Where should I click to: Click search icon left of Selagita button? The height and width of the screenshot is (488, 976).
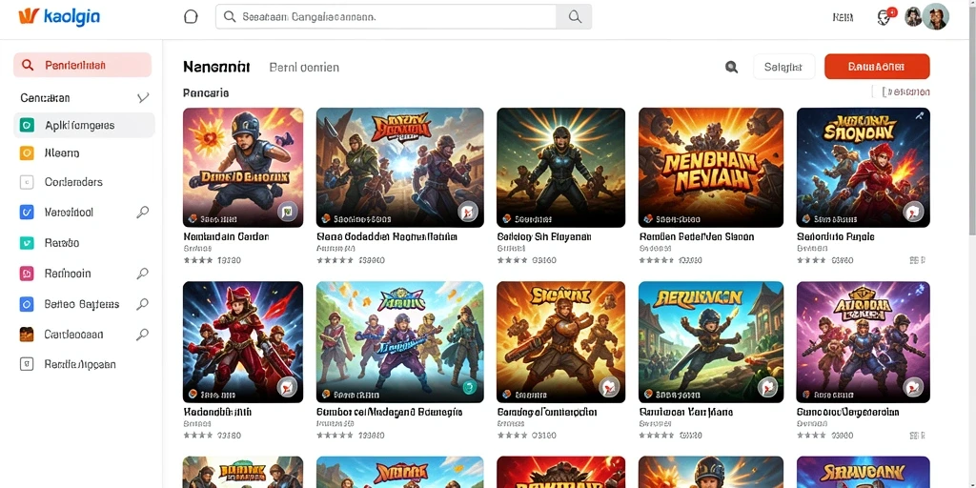(731, 67)
